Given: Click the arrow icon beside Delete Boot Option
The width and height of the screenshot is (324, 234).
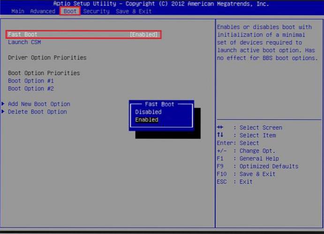Looking at the screenshot, I should (x=4, y=112).
